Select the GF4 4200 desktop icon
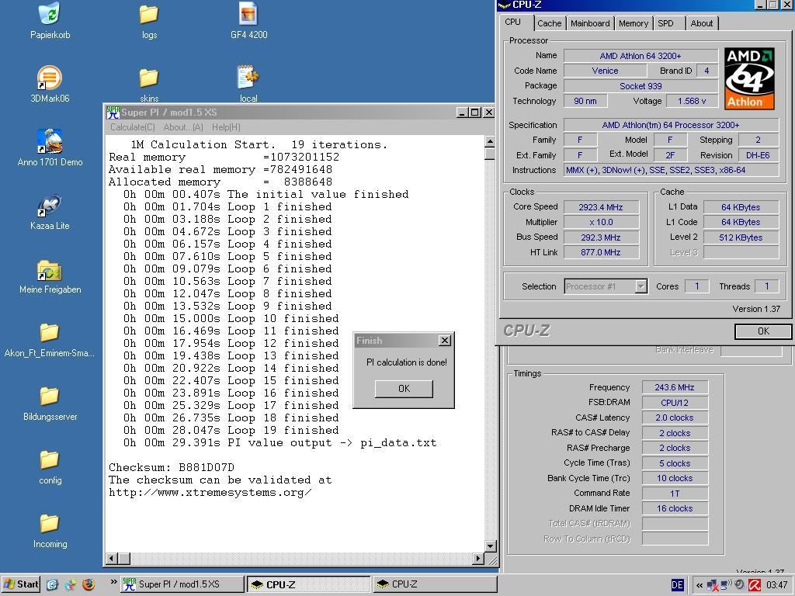The width and height of the screenshot is (795, 596). 248,14
